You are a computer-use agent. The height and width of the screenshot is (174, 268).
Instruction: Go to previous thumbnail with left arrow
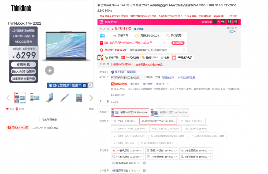point(8,98)
